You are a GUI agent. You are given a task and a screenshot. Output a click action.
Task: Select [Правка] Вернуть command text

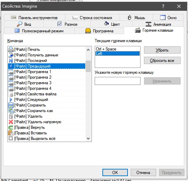29,127
